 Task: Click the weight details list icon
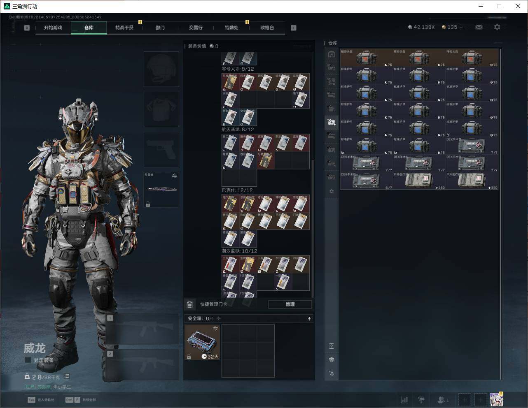(x=67, y=376)
